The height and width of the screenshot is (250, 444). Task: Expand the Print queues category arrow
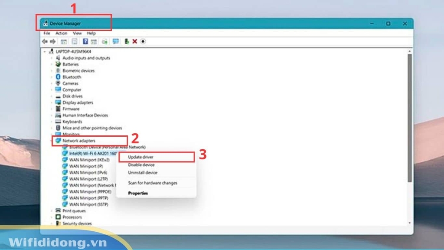tap(52, 211)
